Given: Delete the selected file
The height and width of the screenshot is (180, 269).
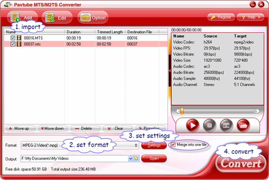Looking at the screenshot, I should click(x=85, y=128).
